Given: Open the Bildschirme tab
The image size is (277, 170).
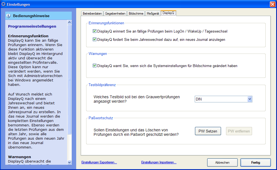Looking at the screenshot, I should pos(136,14).
